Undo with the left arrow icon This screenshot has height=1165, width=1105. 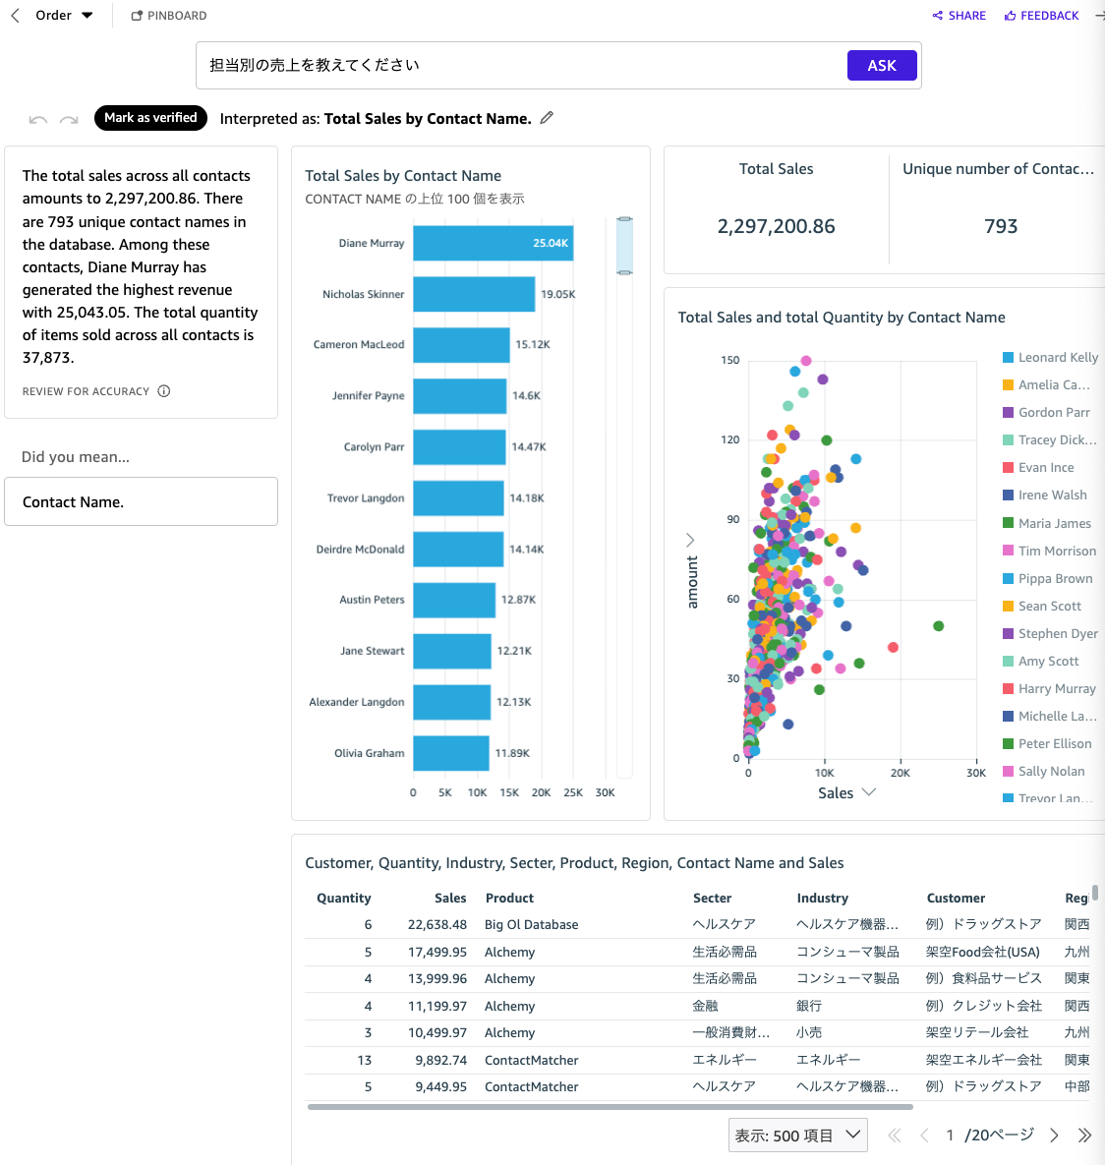pos(36,119)
